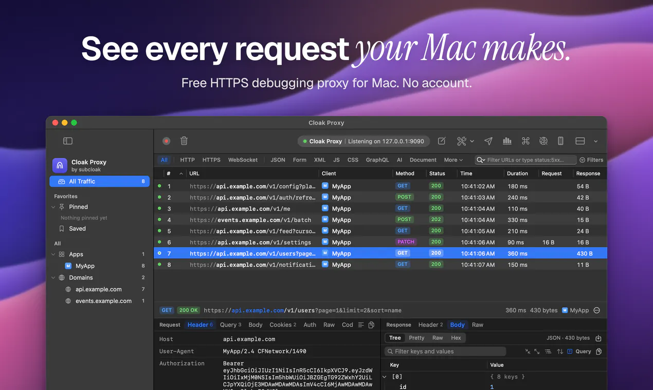Expand the More filter dropdown
The height and width of the screenshot is (390, 653).
(454, 160)
